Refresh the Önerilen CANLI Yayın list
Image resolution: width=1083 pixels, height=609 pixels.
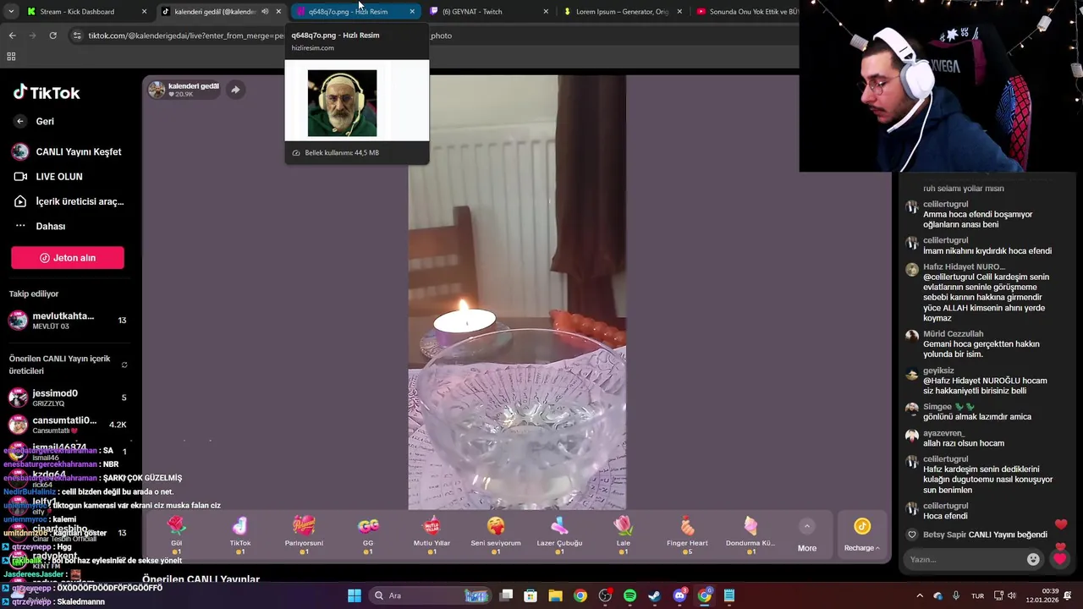coord(124,365)
